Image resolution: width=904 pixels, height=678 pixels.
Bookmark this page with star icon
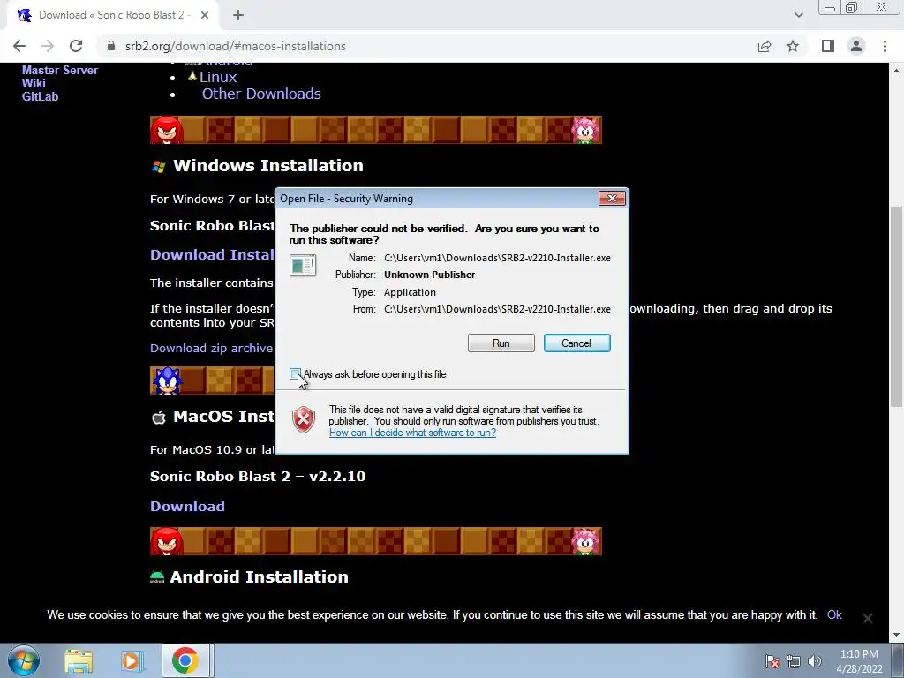(x=793, y=46)
